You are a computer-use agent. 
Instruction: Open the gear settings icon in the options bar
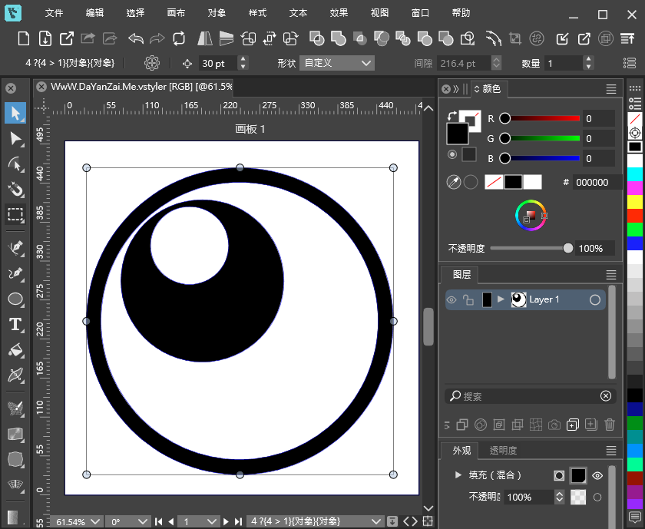pyautogui.click(x=152, y=63)
